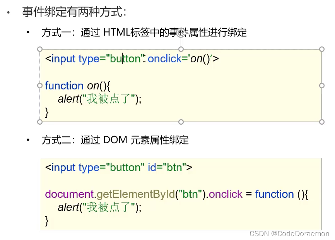Click the closing brace in the second code box
Image resolution: width=335 pixels, height=240 pixels.
(x=47, y=221)
